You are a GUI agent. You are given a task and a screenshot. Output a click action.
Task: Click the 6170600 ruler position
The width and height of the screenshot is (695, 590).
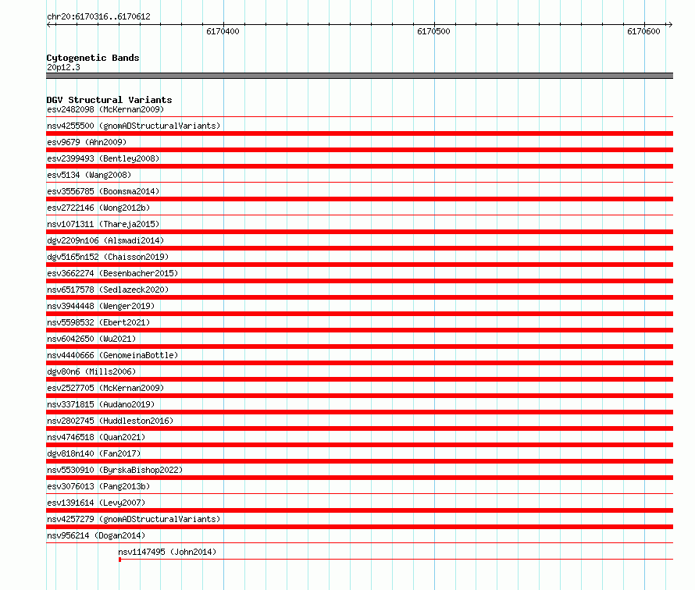point(643,31)
